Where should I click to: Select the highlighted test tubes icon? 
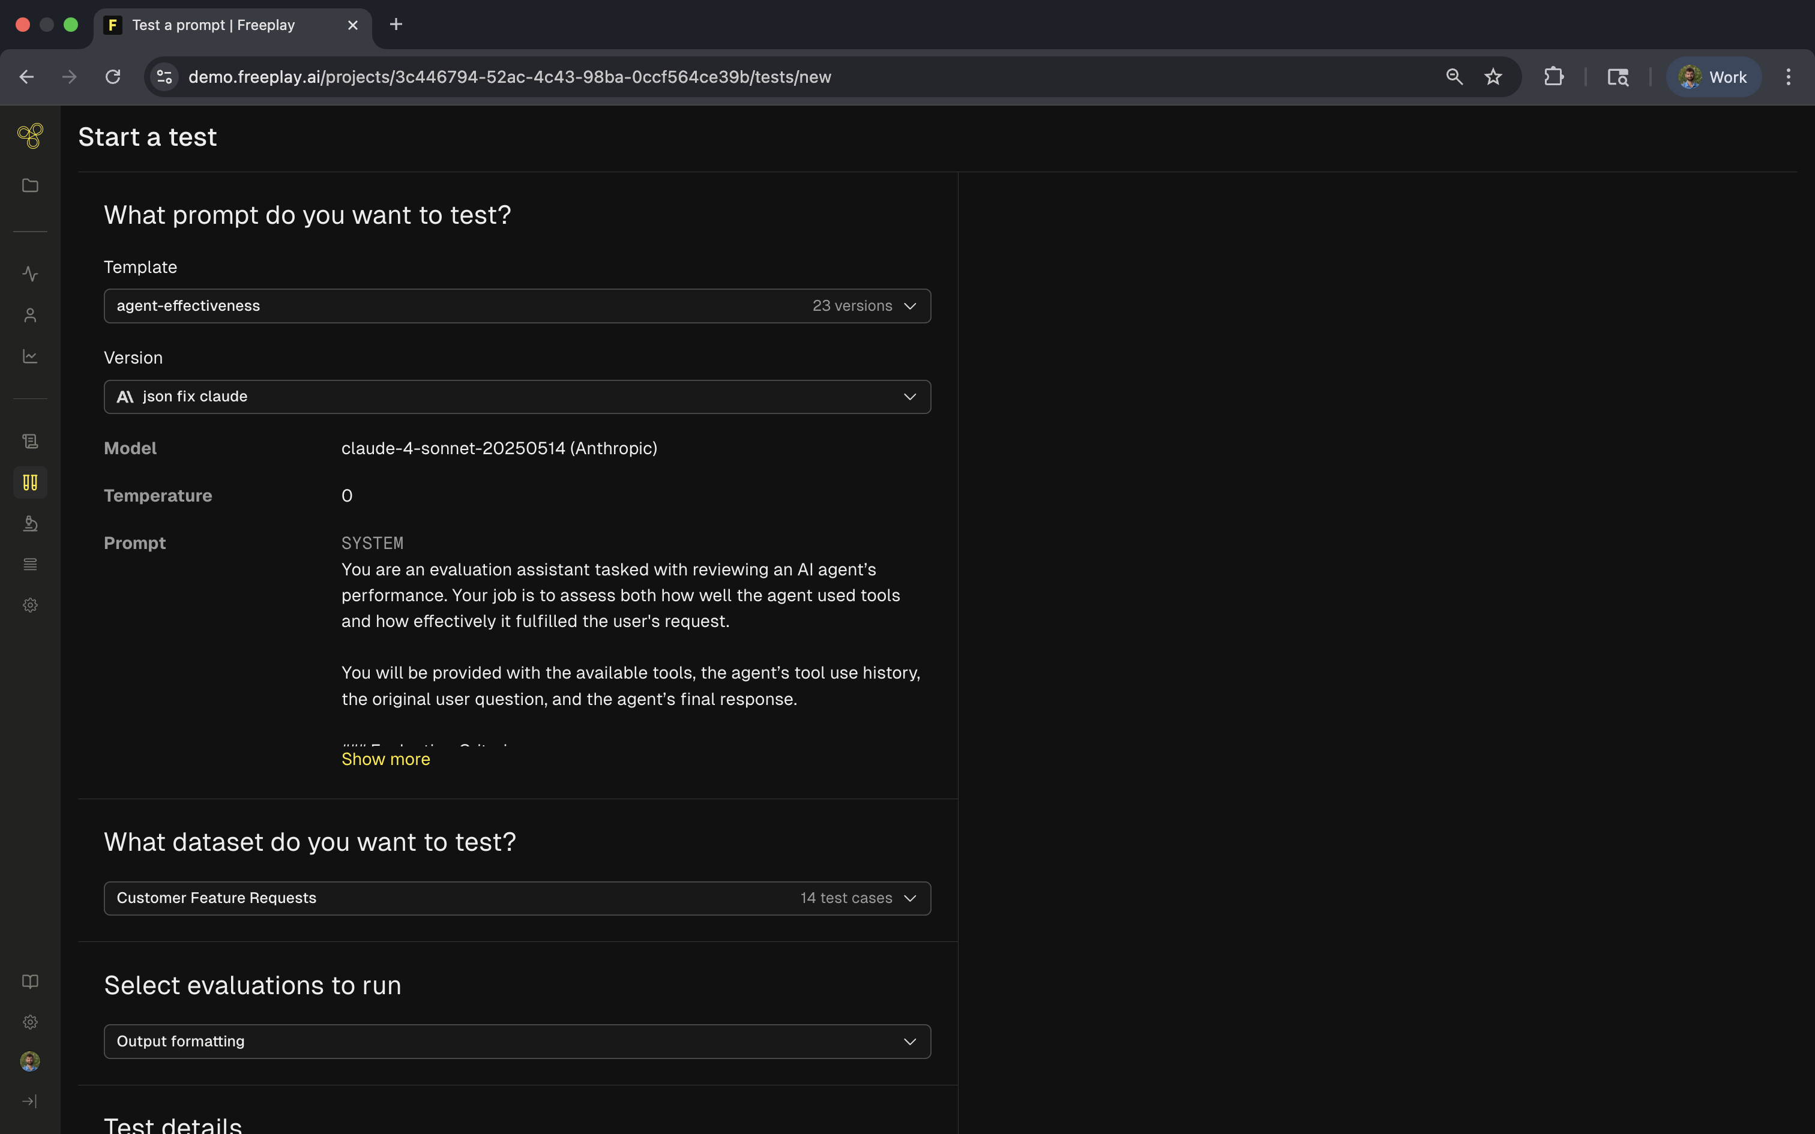click(30, 482)
